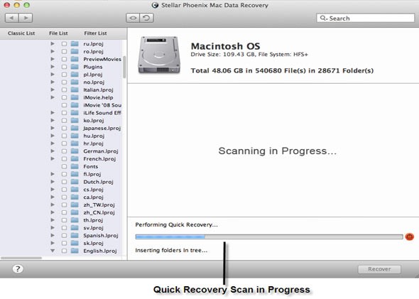Stop the scan with the red button
The width and height of the screenshot is (419, 299).
point(409,237)
